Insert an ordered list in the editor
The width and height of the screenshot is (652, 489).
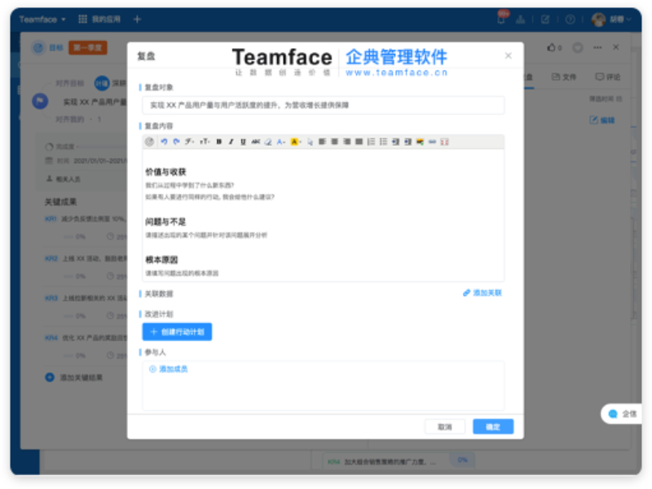click(x=371, y=141)
